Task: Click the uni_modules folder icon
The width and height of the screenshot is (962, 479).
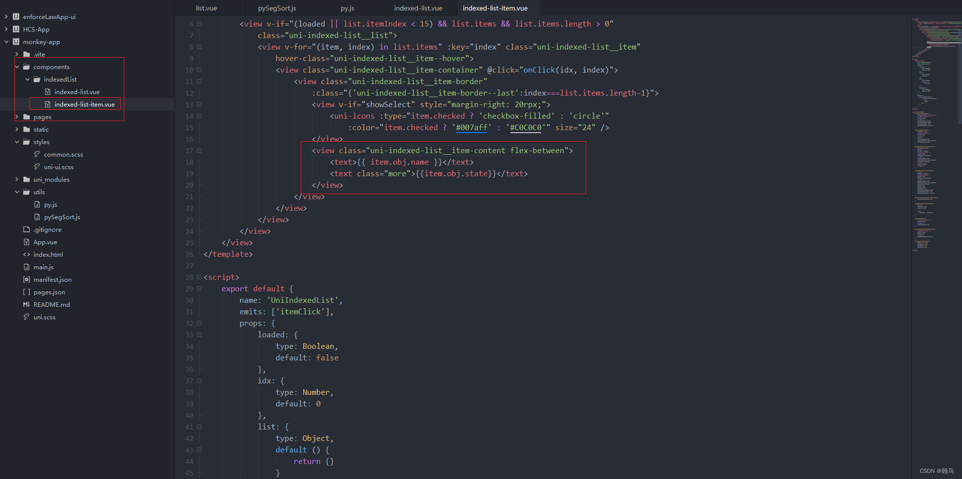Action: 27,179
